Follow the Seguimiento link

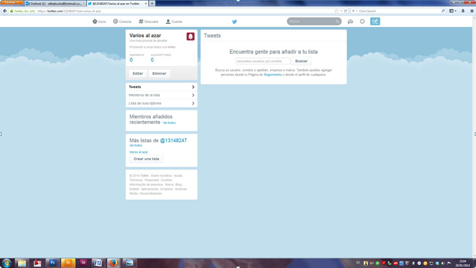click(x=273, y=74)
